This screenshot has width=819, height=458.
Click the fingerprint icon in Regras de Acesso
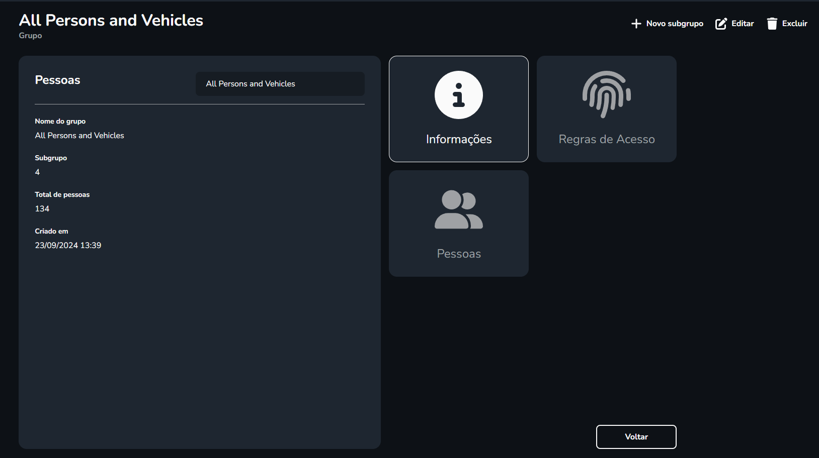pos(607,94)
